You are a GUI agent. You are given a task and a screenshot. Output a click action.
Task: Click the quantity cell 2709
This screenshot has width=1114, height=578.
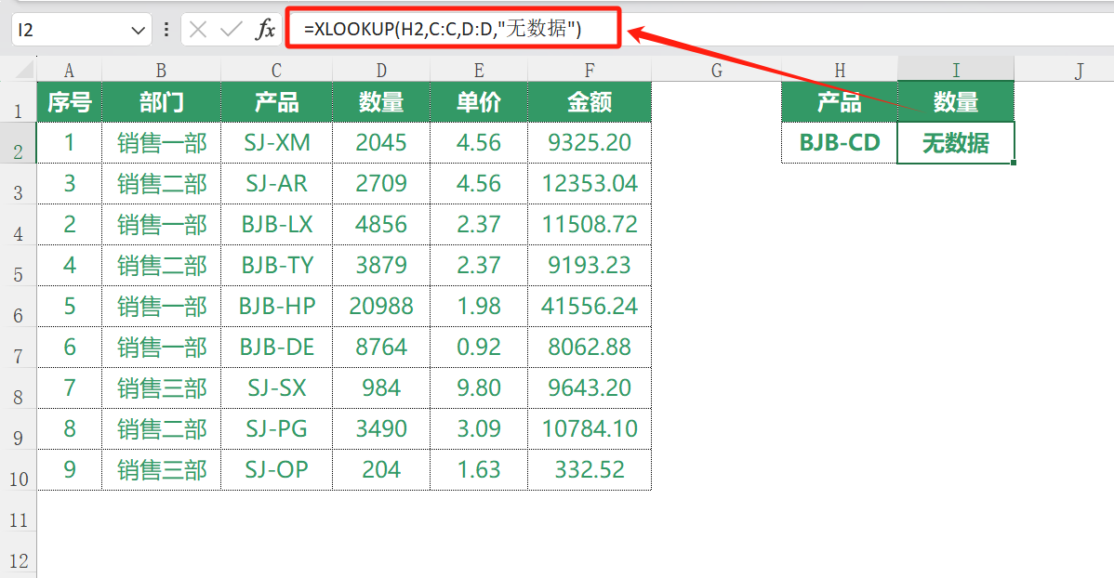click(x=381, y=184)
